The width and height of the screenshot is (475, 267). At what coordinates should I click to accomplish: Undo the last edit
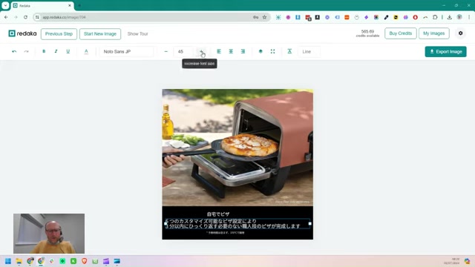click(14, 51)
